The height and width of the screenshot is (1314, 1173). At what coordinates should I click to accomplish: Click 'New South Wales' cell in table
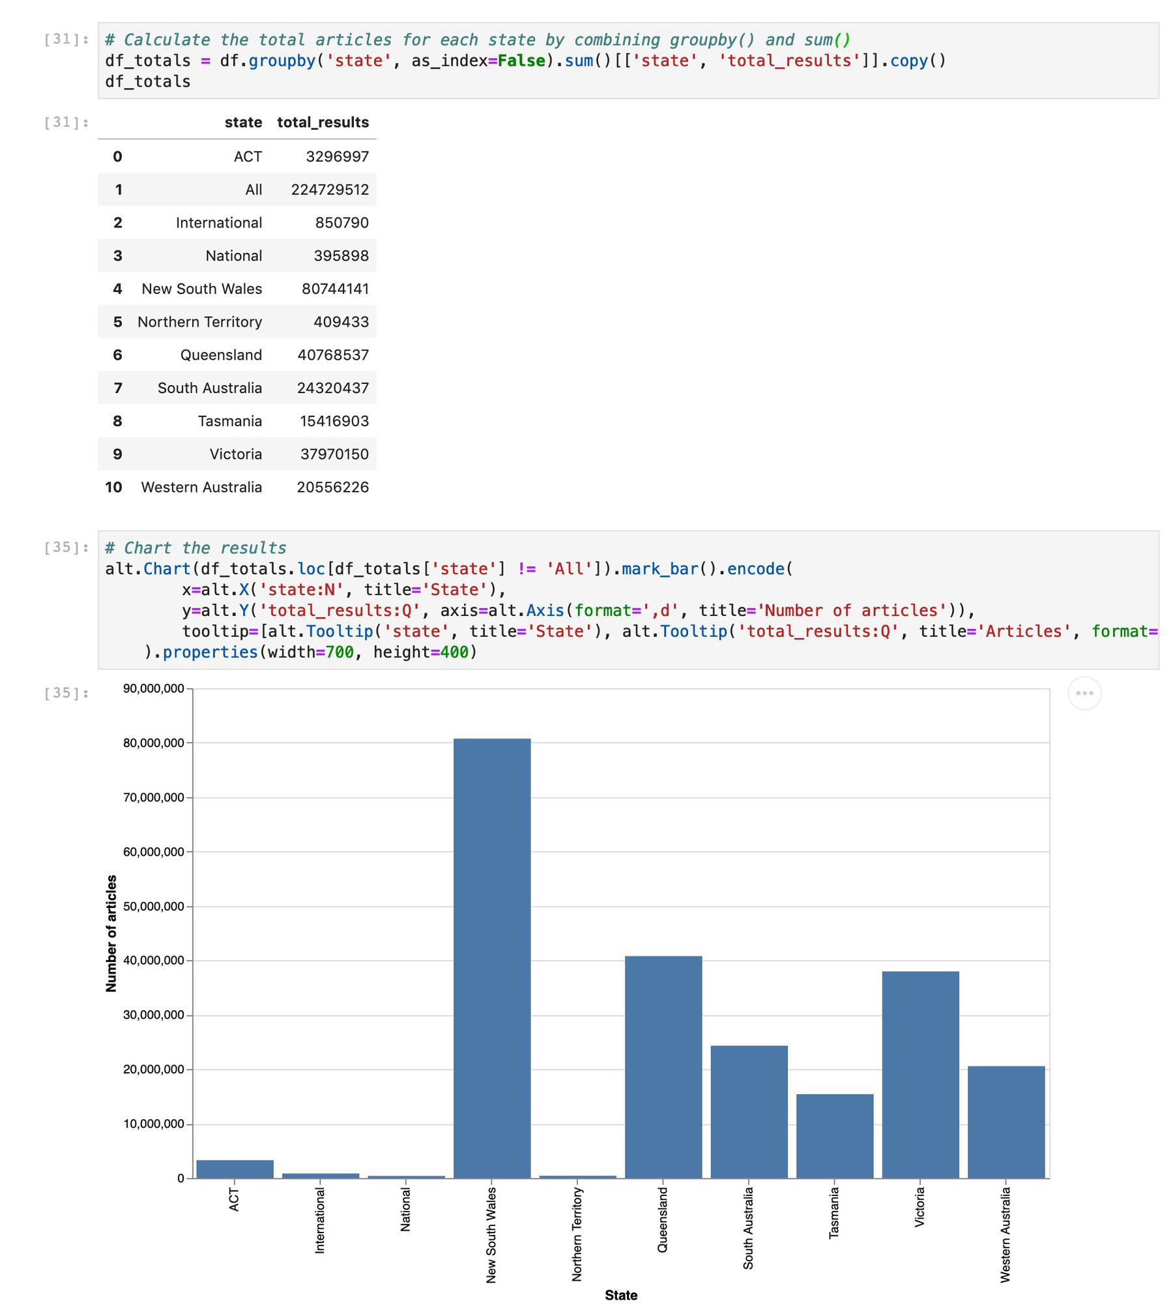pyautogui.click(x=202, y=289)
